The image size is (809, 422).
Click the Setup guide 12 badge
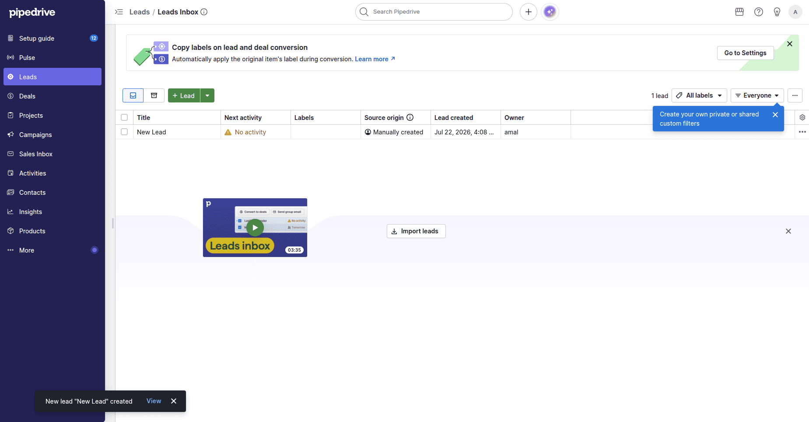[94, 38]
